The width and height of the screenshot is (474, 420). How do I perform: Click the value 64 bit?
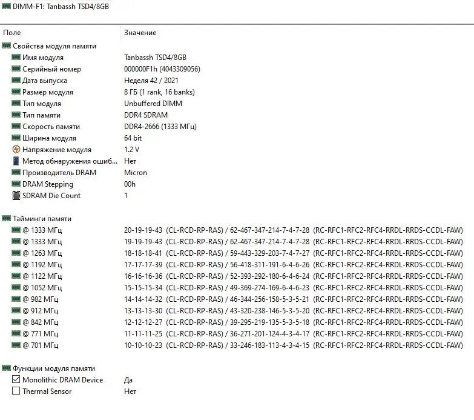(133, 138)
